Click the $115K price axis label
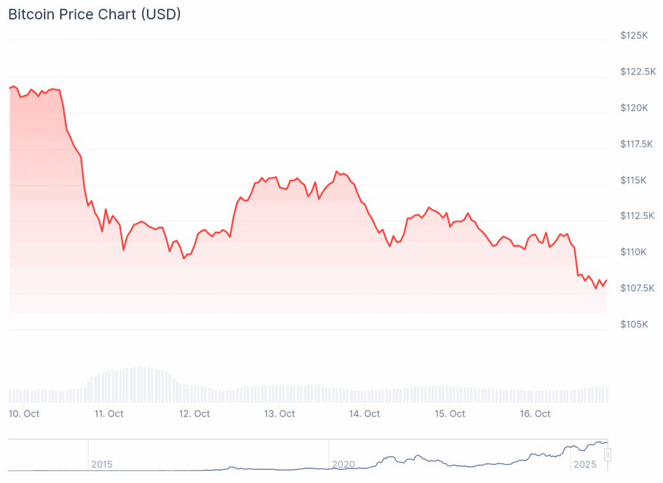The height and width of the screenshot is (483, 663). (633, 180)
